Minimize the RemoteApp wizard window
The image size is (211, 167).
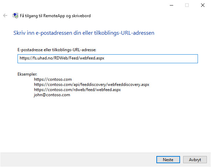tap(171, 5)
